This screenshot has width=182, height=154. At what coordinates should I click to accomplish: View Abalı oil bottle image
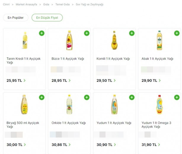point(159,40)
